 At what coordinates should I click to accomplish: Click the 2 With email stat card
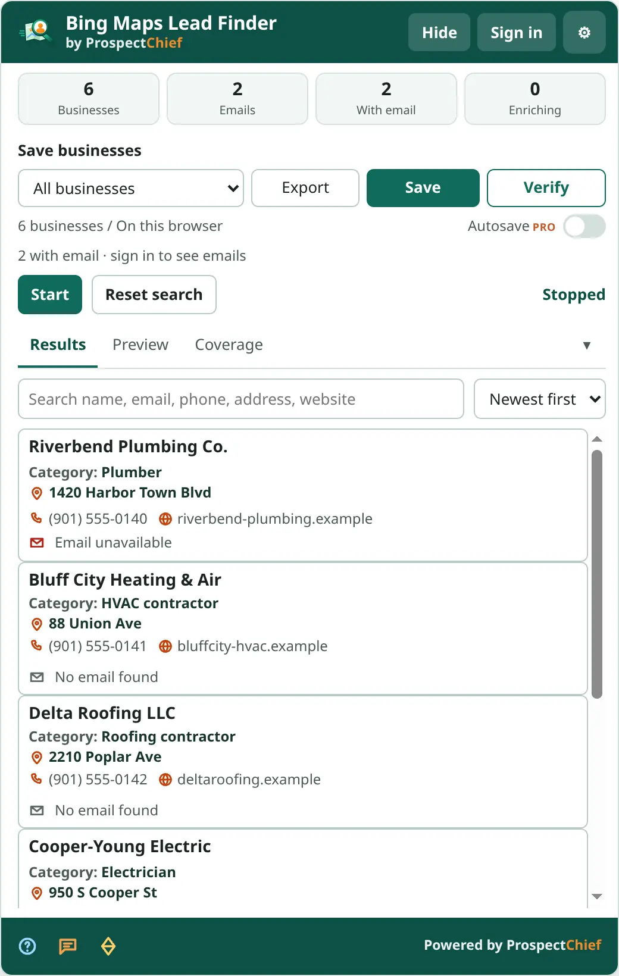tap(386, 99)
